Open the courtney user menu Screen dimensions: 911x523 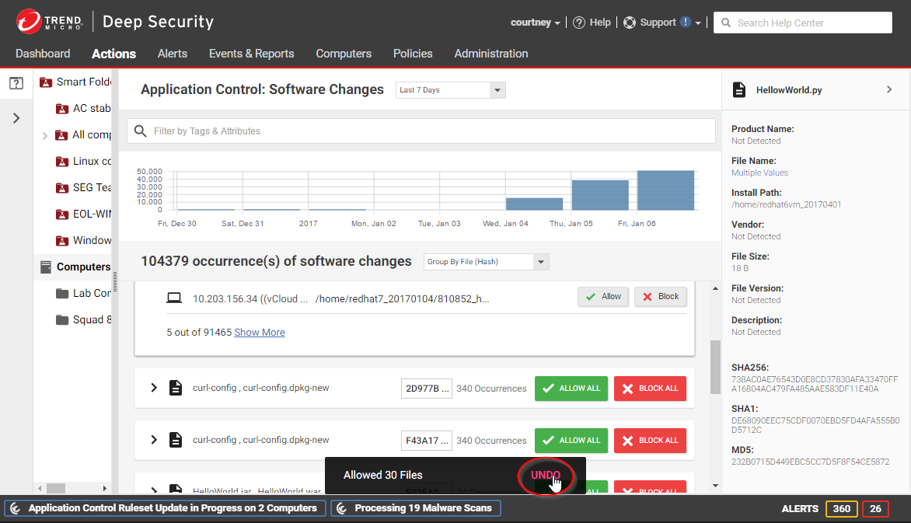tap(535, 23)
